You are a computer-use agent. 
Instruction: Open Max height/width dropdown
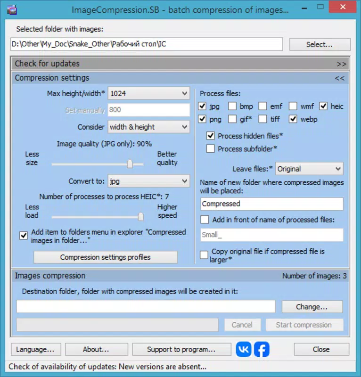point(149,93)
